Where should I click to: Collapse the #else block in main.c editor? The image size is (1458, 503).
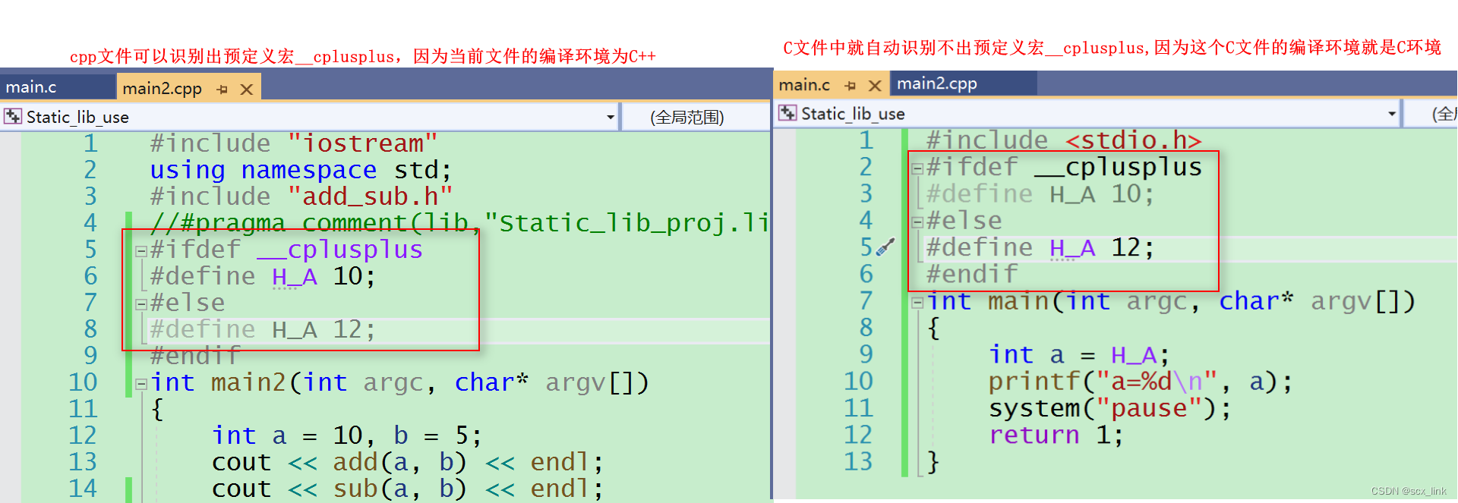[917, 222]
